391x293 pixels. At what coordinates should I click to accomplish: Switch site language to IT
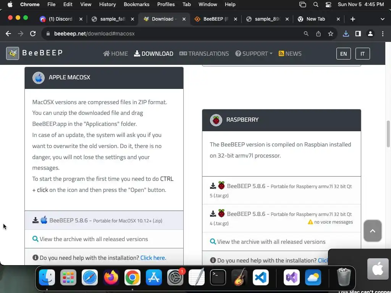tap(362, 53)
